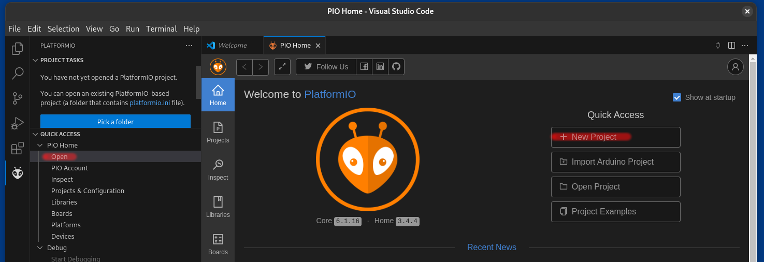The width and height of the screenshot is (764, 262).
Task: Uncheck the Show at startup checkbox
Action: click(x=676, y=97)
